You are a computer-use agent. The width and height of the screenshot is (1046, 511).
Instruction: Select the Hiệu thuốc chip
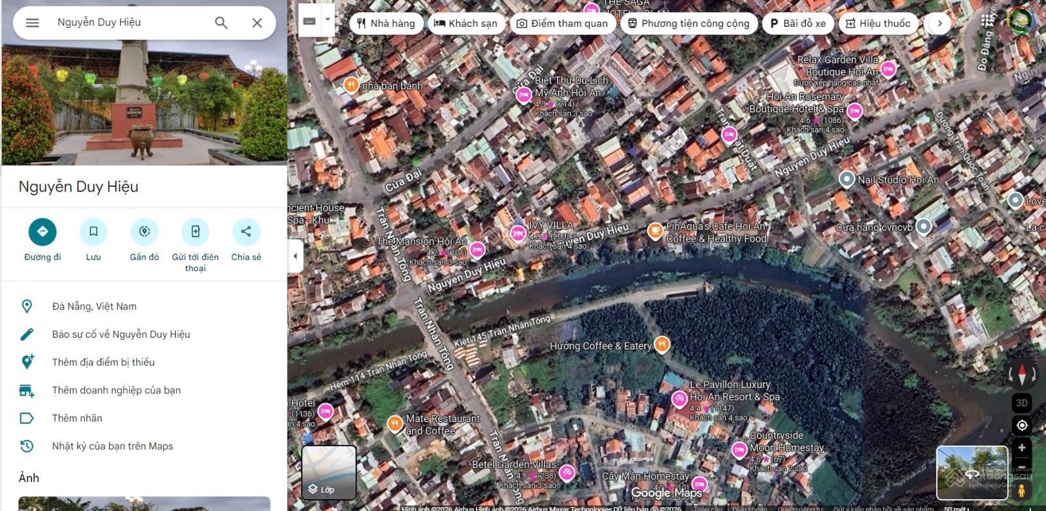[x=878, y=24]
